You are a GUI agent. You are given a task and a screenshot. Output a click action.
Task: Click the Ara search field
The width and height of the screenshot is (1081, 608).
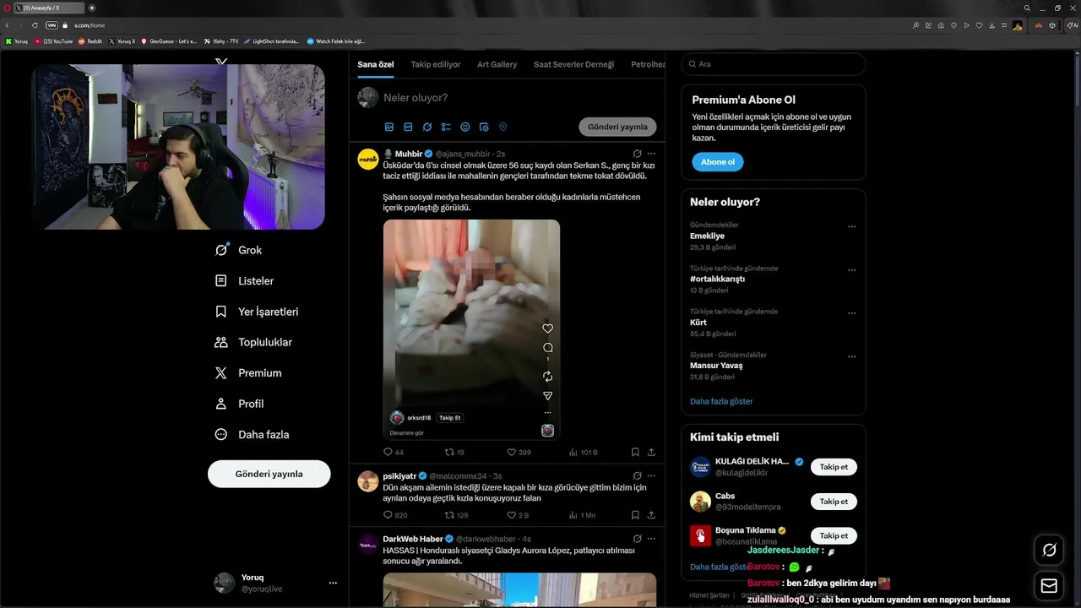pos(774,64)
